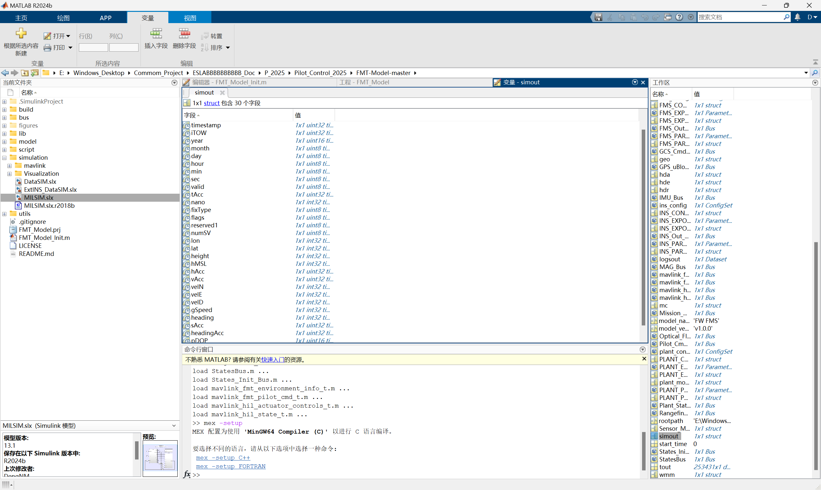Screen dimensions: 821x490
Task: Select the timestamp field row
Action: click(410, 125)
